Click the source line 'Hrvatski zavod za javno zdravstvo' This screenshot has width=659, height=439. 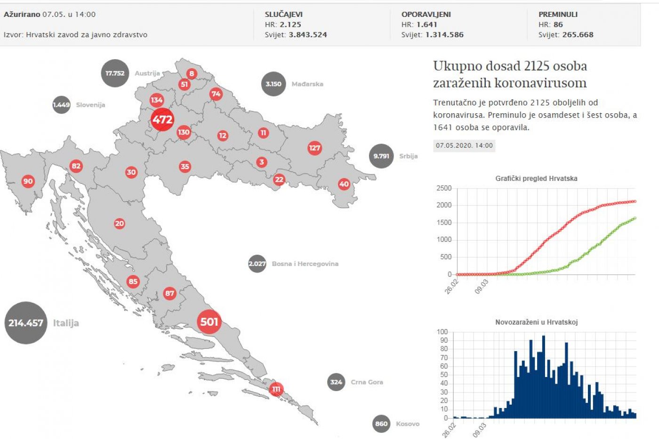pos(87,35)
